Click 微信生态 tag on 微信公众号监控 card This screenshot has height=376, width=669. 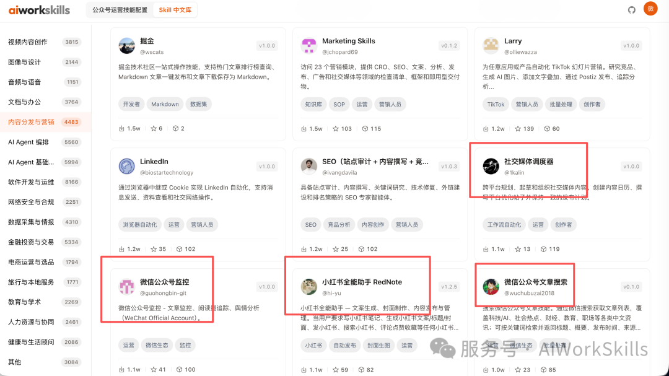click(x=157, y=345)
